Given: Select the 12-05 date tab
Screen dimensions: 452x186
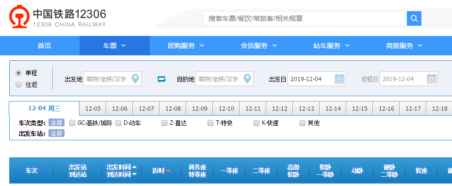Looking at the screenshot, I should (x=93, y=109).
